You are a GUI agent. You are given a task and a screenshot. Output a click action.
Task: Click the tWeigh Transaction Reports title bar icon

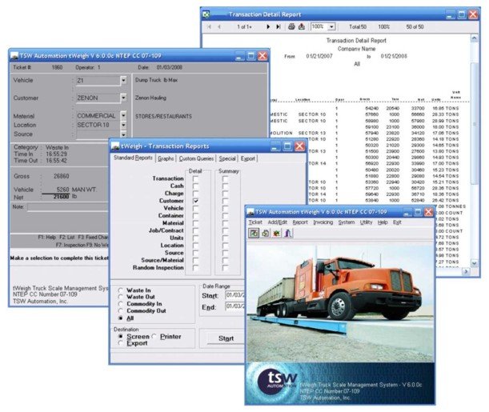pos(115,146)
